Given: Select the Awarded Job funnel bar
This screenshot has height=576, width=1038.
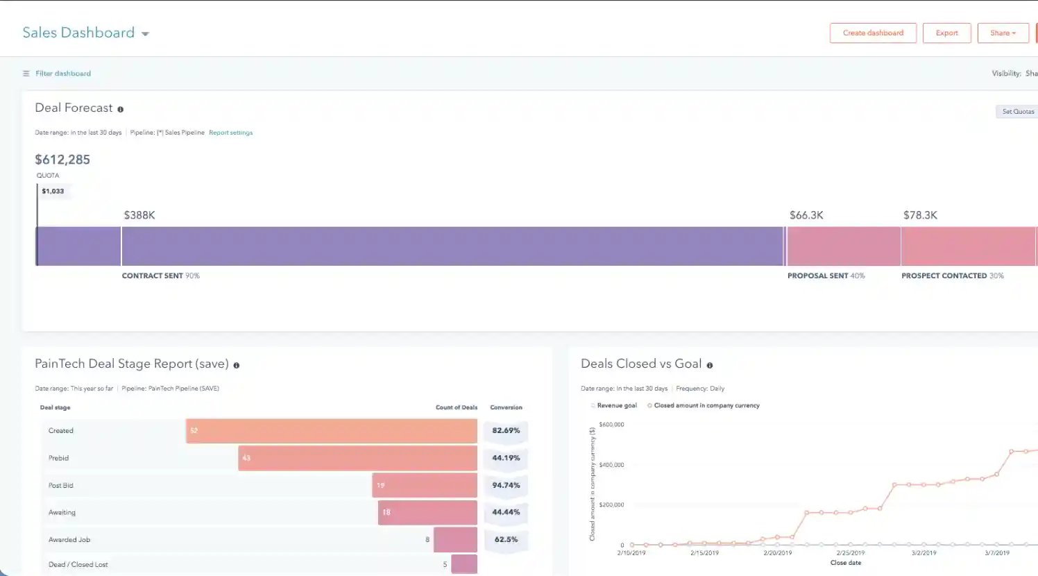Looking at the screenshot, I should point(455,540).
